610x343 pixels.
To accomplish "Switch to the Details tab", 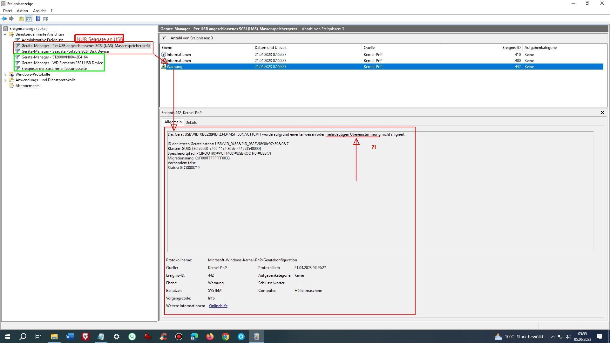I will [x=191, y=123].
